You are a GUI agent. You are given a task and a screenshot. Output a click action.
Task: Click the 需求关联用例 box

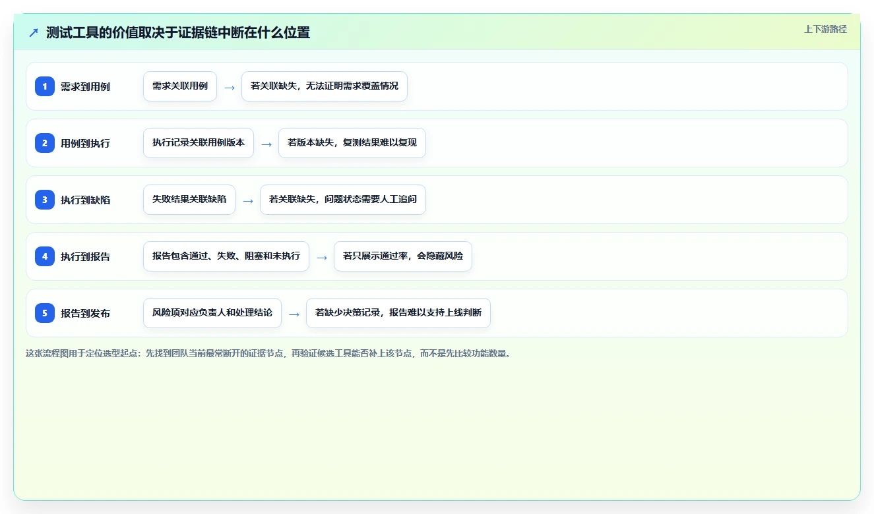180,86
